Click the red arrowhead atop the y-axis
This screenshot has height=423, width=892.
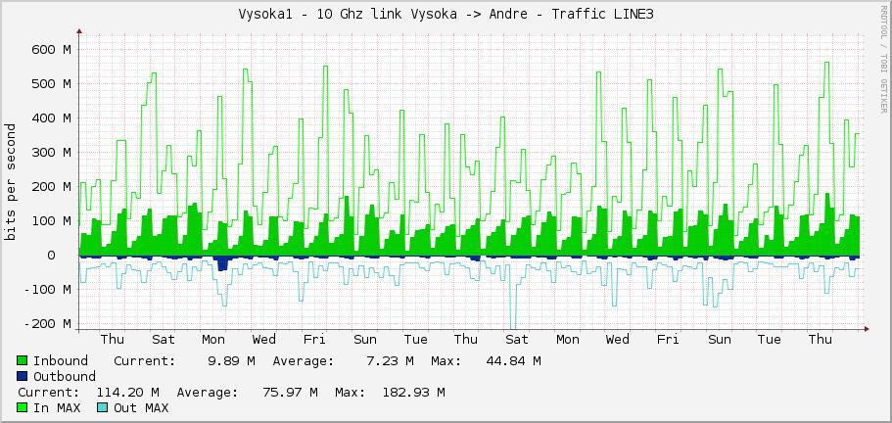click(79, 32)
